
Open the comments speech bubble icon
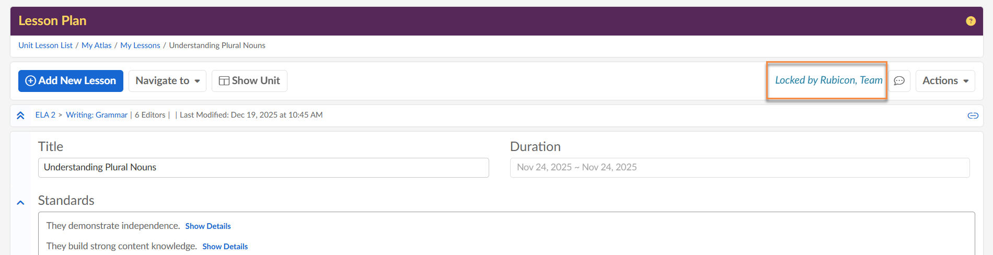click(x=899, y=81)
